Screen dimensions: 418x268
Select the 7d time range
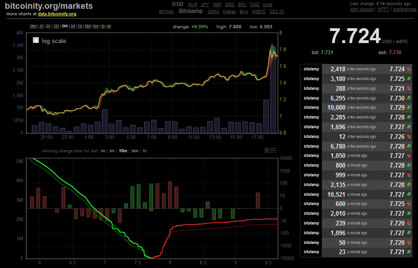click(x=80, y=26)
